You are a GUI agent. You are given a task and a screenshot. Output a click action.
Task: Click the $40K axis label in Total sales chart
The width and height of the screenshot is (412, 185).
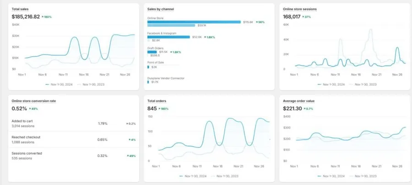[16, 25]
